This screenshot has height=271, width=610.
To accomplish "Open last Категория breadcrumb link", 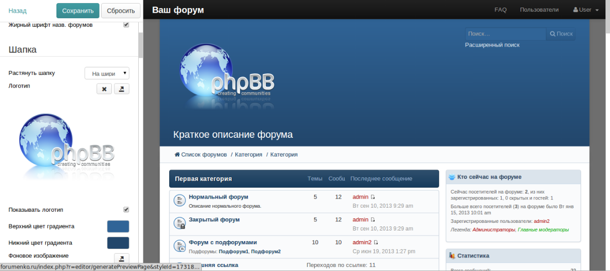I will point(284,154).
